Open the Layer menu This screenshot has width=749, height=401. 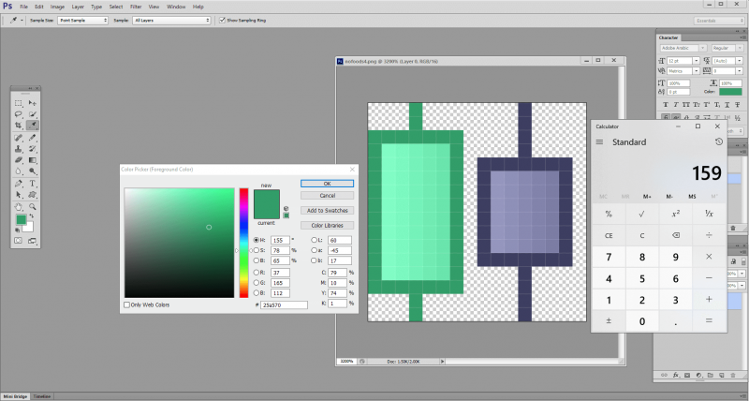78,7
